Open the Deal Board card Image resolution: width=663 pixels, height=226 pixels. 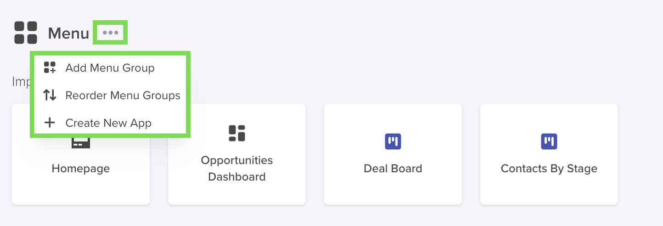(393, 154)
